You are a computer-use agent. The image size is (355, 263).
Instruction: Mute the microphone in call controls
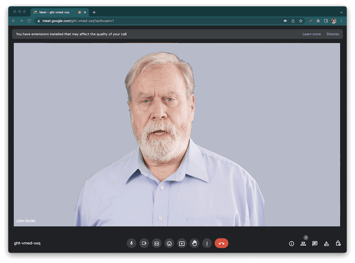click(x=131, y=243)
